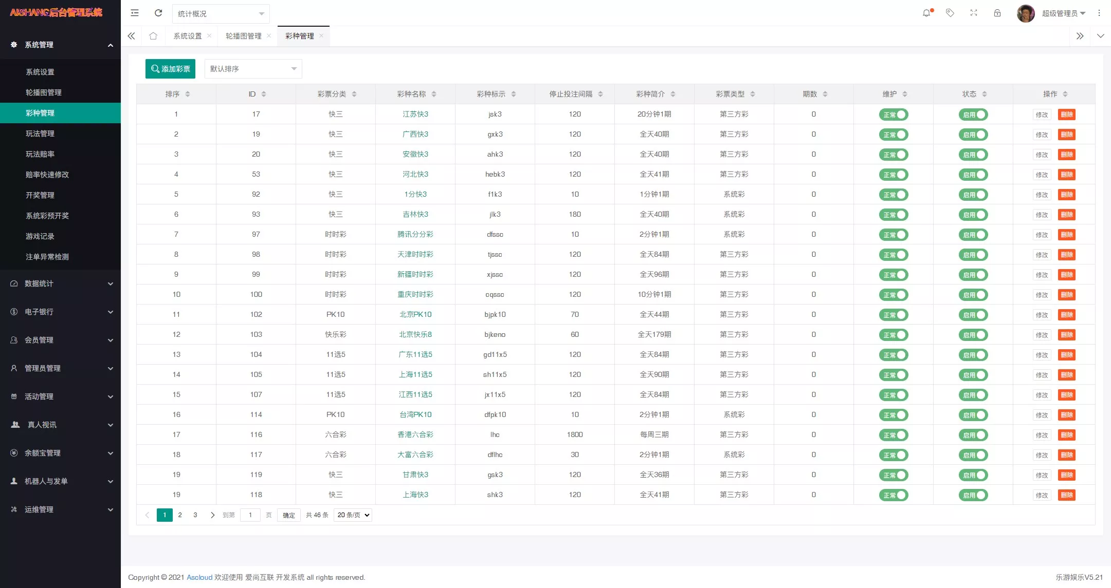Click the 超级管理员 profile icon
Viewport: 1111px width, 588px height.
pos(1026,13)
